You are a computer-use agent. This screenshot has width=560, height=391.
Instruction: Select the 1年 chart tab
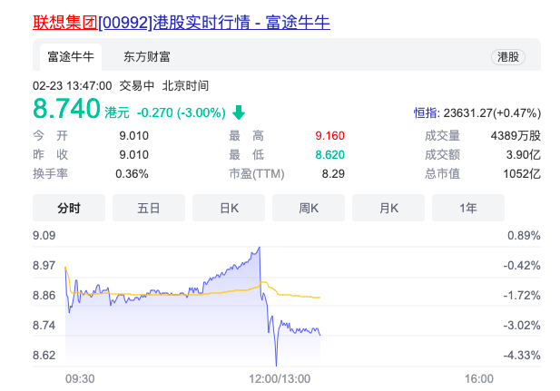coord(468,208)
